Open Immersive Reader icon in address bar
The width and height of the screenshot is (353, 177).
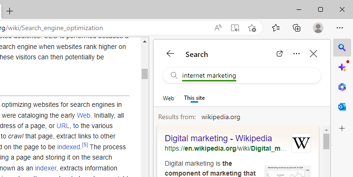tap(235, 28)
